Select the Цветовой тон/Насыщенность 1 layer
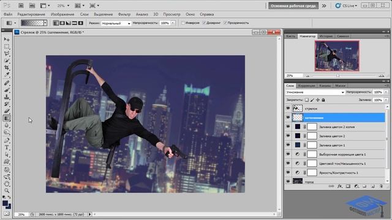392x220 pixels. coord(335,163)
